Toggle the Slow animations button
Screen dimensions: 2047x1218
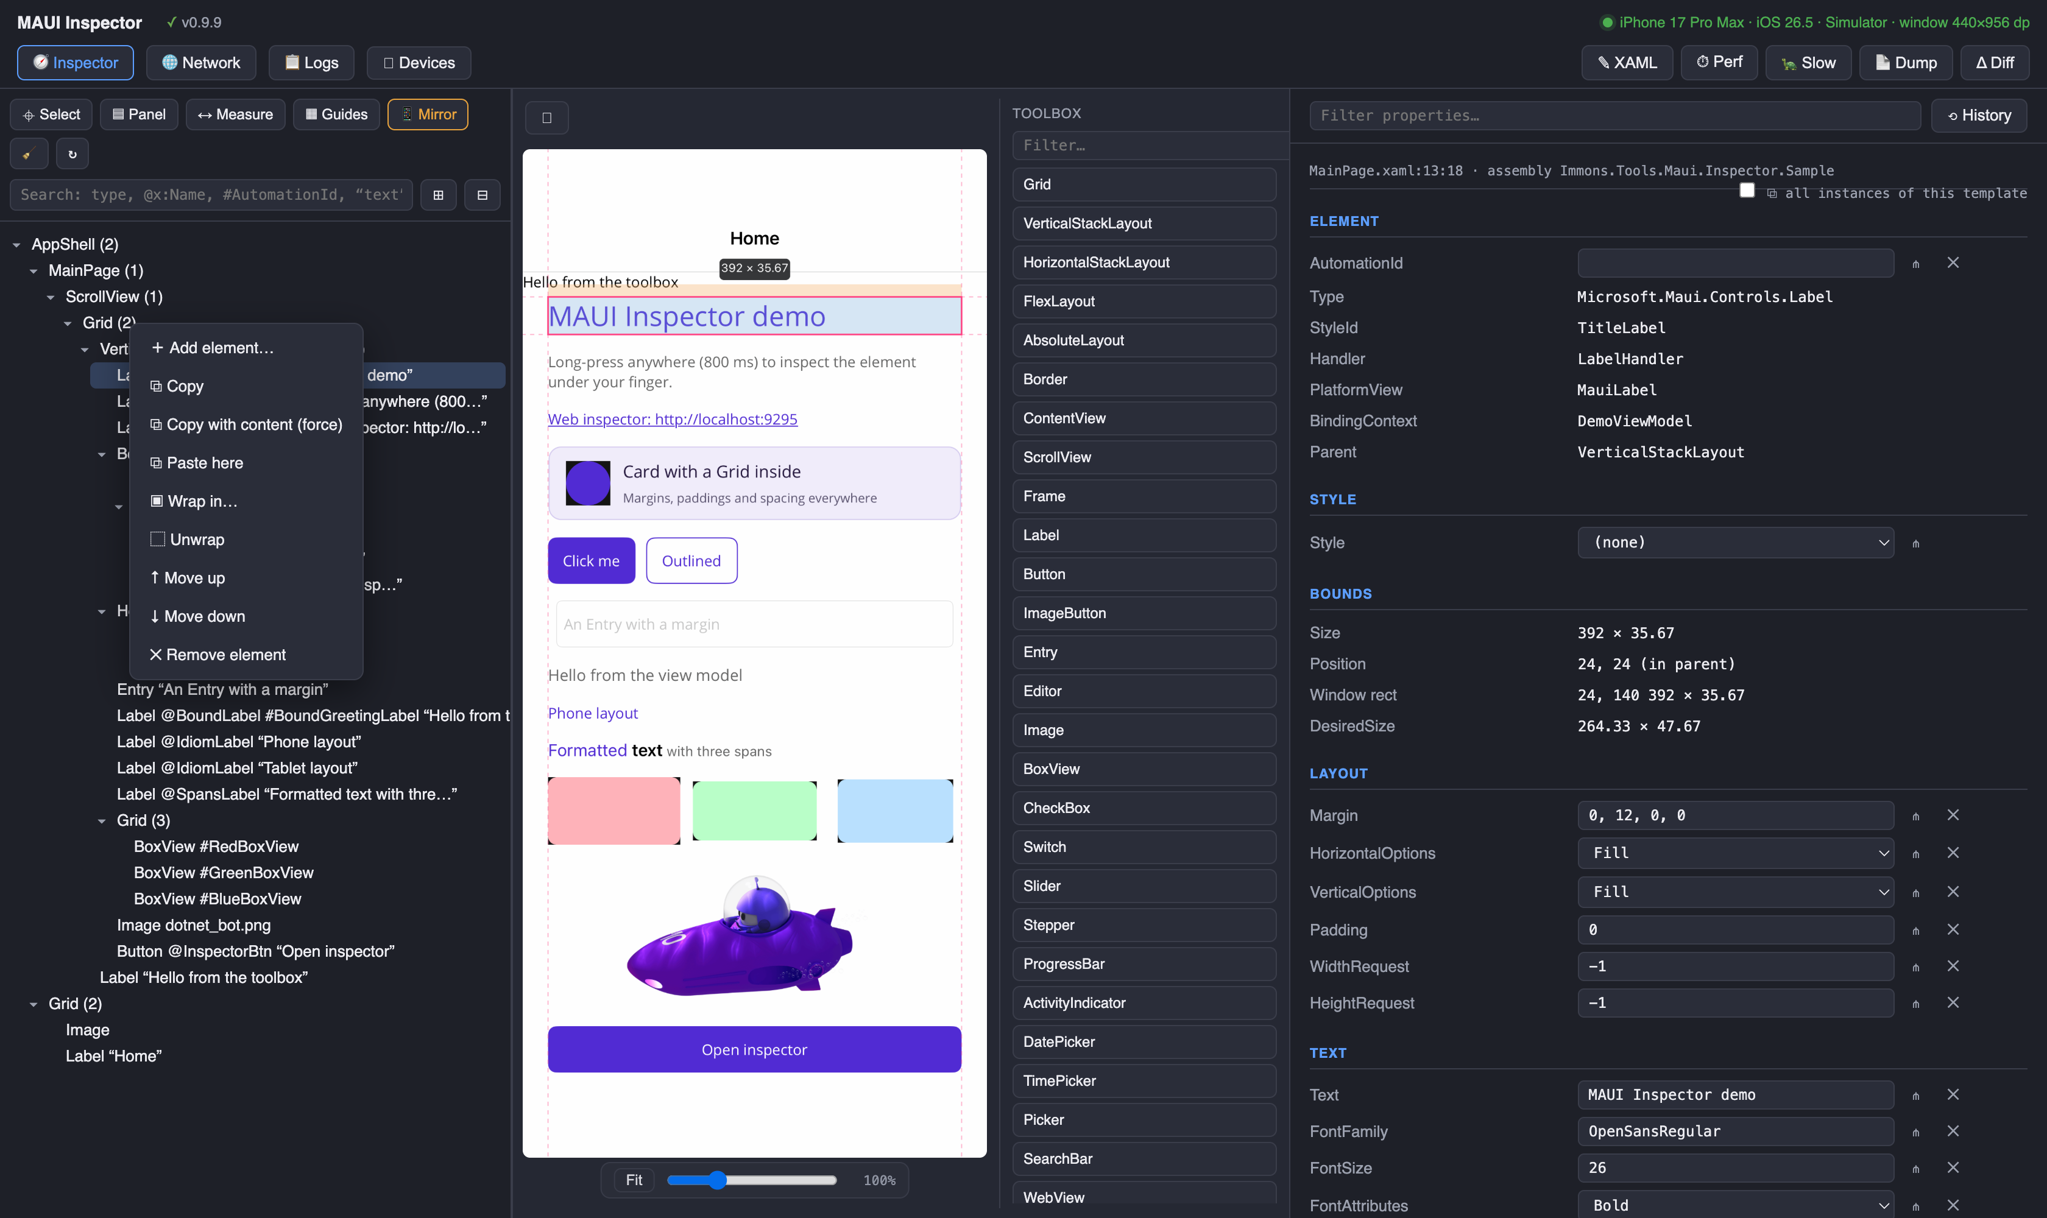click(x=1808, y=62)
